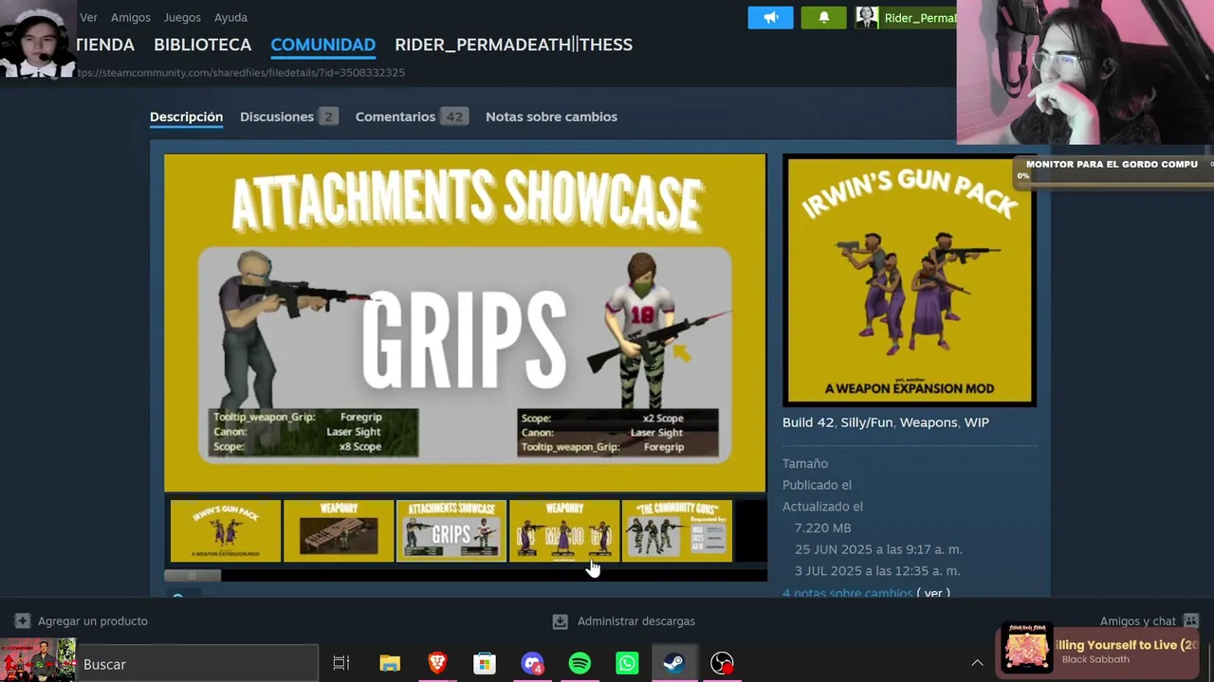Click the 7.220 MB file size value
This screenshot has height=682, width=1214.
pyautogui.click(x=822, y=528)
